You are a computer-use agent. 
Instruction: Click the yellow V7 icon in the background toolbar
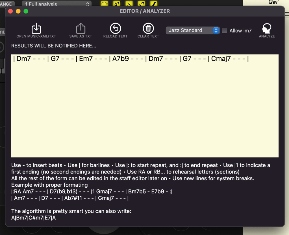click(142, 4)
